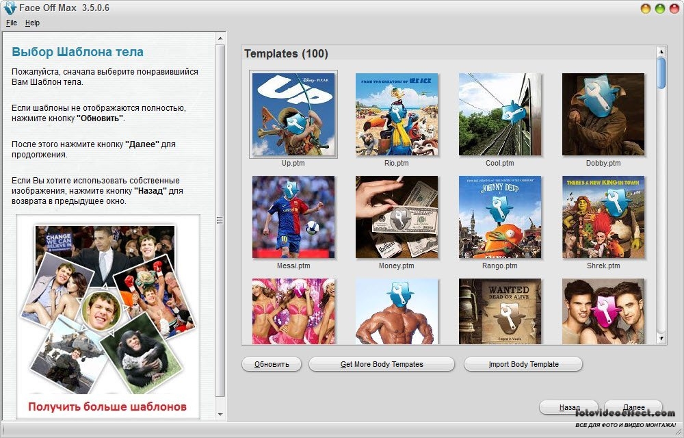Click left panel scroll down arrow
The width and height of the screenshot is (684, 438).
click(220, 415)
